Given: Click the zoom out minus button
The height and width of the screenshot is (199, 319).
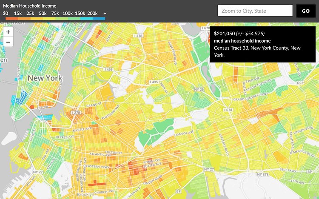Looking at the screenshot, I should click(x=8, y=42).
